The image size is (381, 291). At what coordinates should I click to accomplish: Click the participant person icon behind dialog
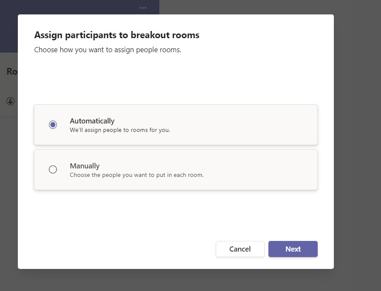click(11, 101)
